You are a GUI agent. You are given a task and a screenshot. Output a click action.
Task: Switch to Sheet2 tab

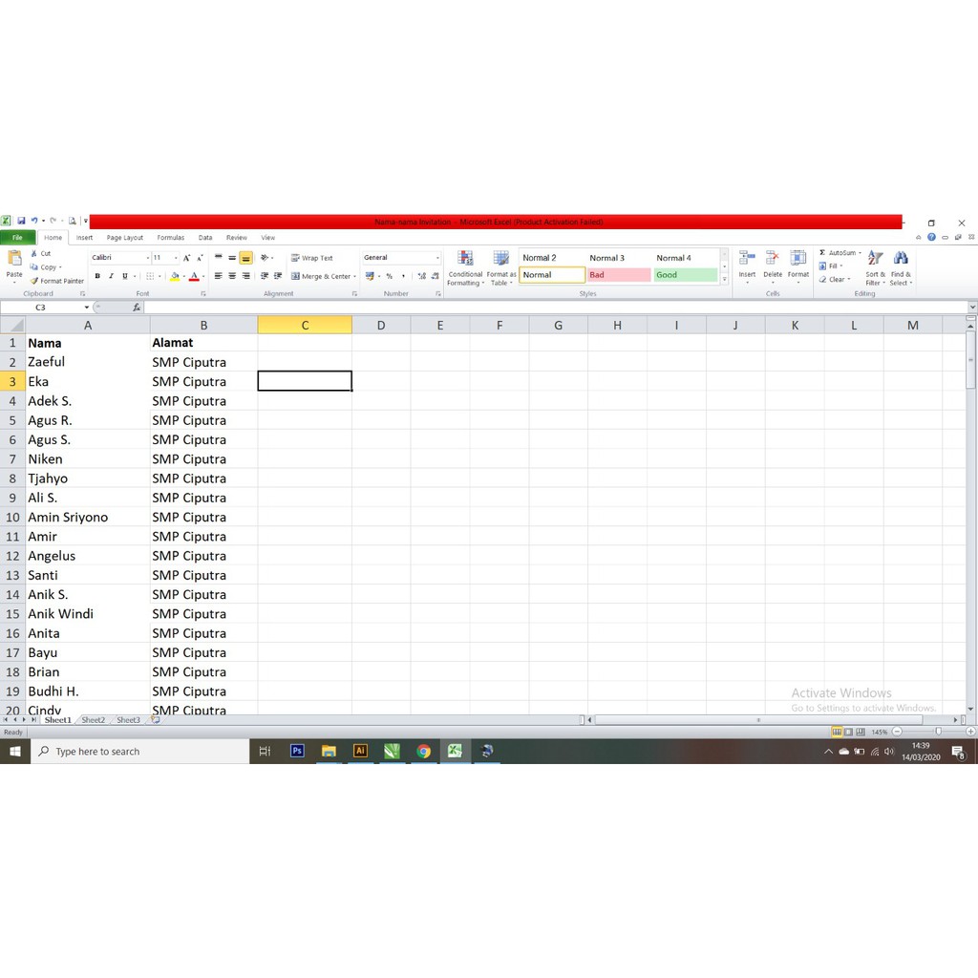(93, 720)
